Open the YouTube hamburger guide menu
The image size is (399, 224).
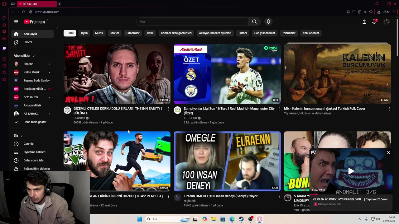click(16, 21)
